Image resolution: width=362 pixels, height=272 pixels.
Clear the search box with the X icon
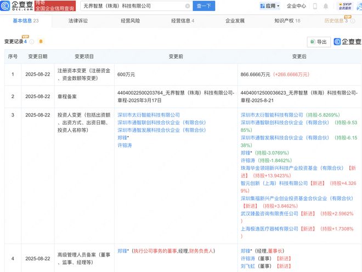188,6
